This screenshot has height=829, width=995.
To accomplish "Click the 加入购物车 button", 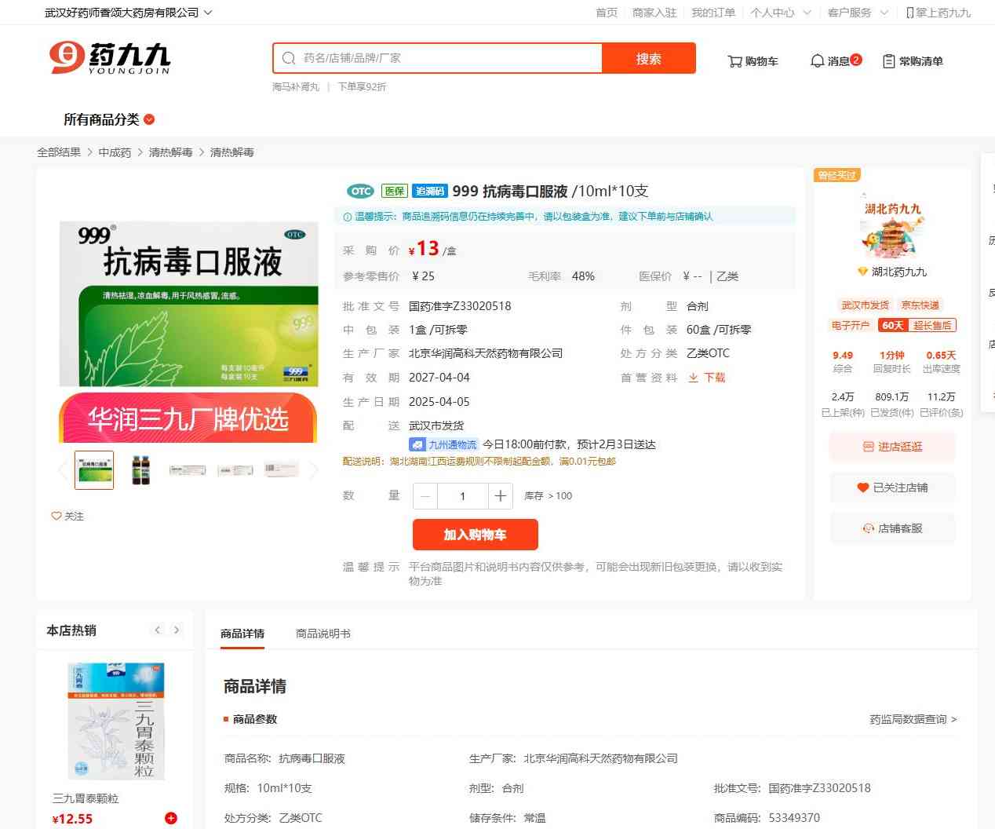I will 475,535.
